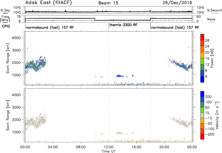Click the date "26/Dec/2016"
The height and width of the screenshot is (153, 222).
click(177, 3)
